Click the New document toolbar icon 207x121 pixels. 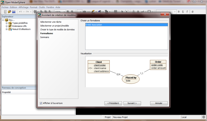pyautogui.click(x=5, y=12)
